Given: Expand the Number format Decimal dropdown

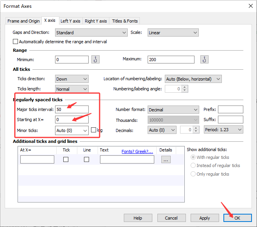Looking at the screenshot, I should [x=173, y=110].
